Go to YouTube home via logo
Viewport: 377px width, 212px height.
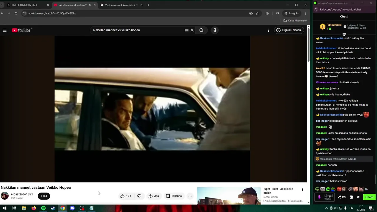[21, 30]
